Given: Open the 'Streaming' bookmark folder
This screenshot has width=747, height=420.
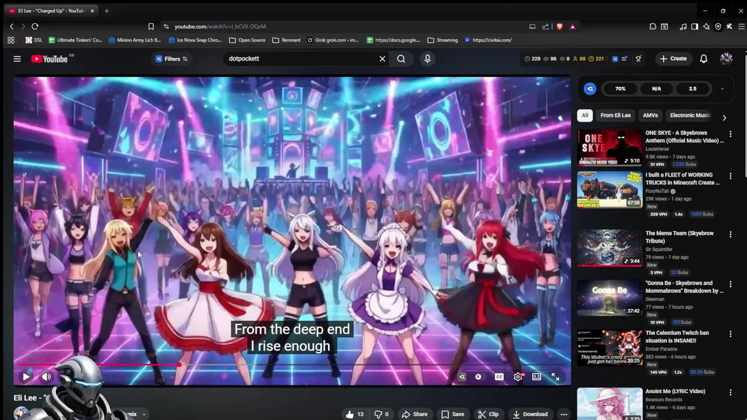Looking at the screenshot, I should (442, 40).
